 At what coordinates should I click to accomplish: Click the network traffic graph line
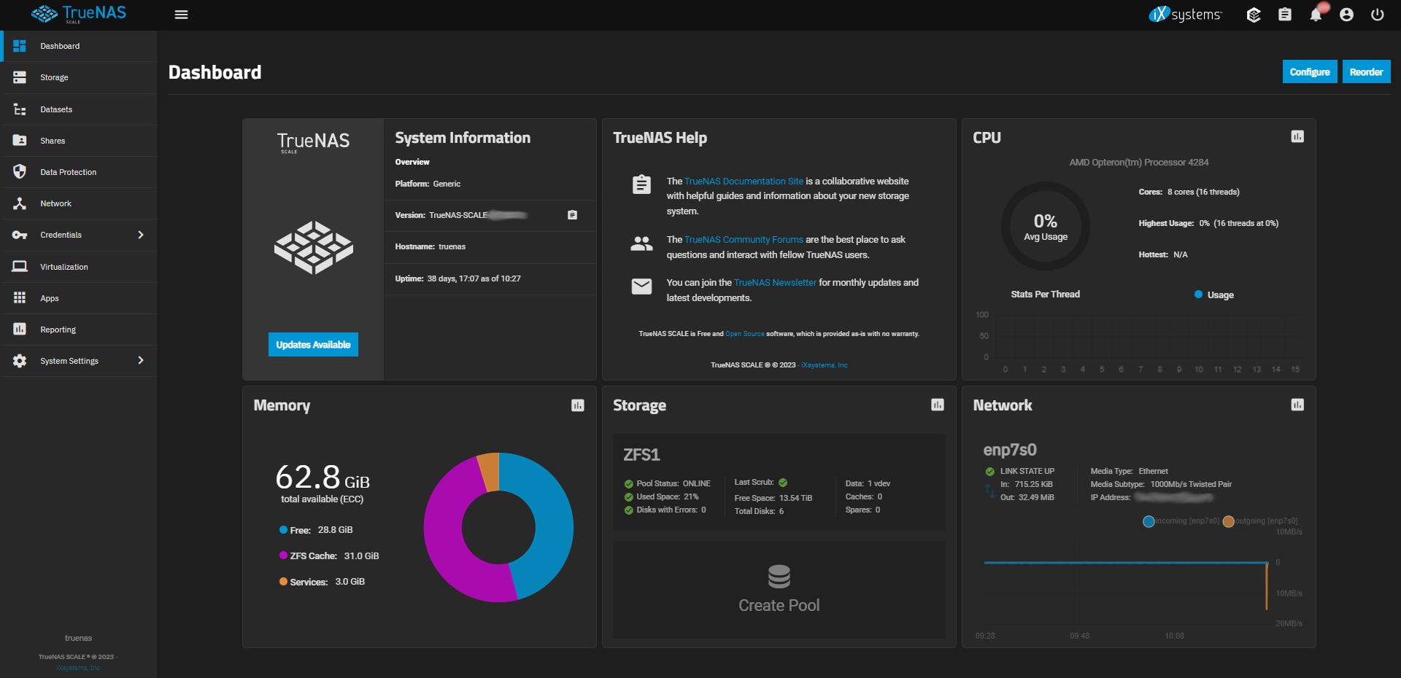tap(1125, 563)
